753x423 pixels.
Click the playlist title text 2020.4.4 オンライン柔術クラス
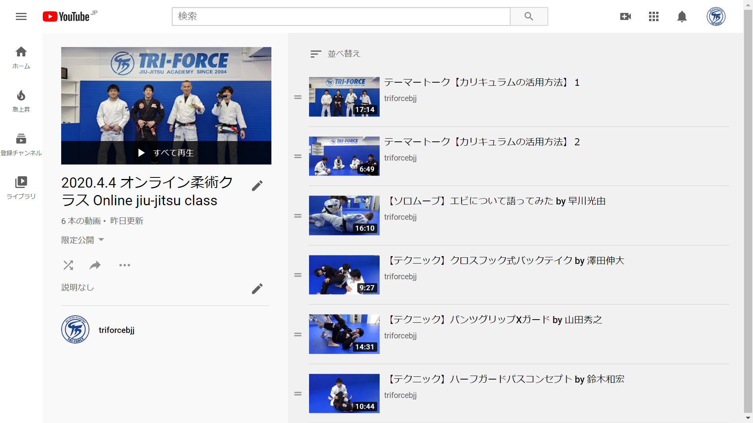tap(147, 192)
